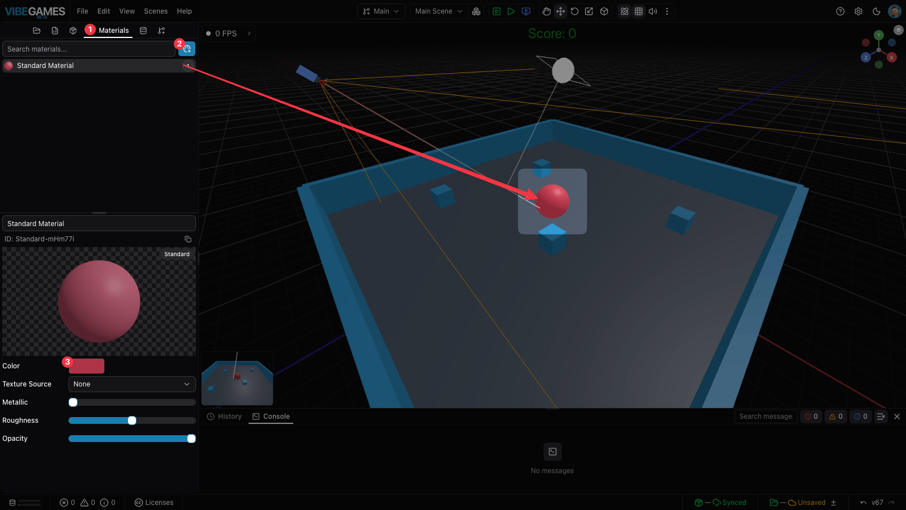
Task: Toggle the physics atom gizmo button
Action: [625, 11]
